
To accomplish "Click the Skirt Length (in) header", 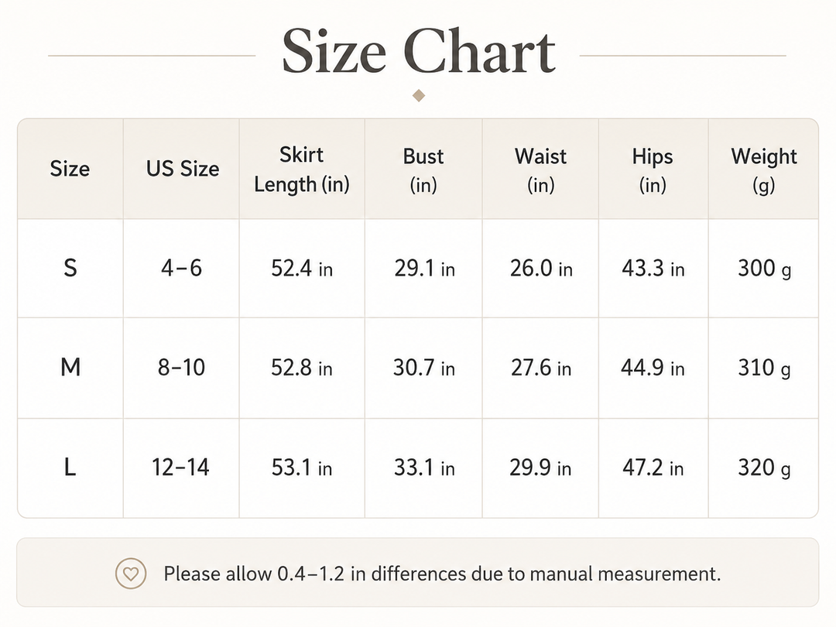I will [x=302, y=170].
